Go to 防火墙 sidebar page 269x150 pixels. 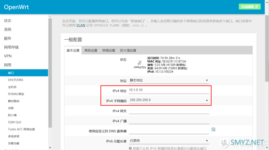[12, 115]
